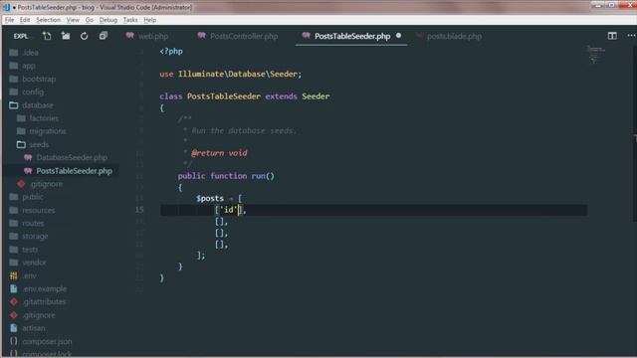Open the root .gitignore file above artisan
This screenshot has height=358, width=637.
pyautogui.click(x=39, y=315)
